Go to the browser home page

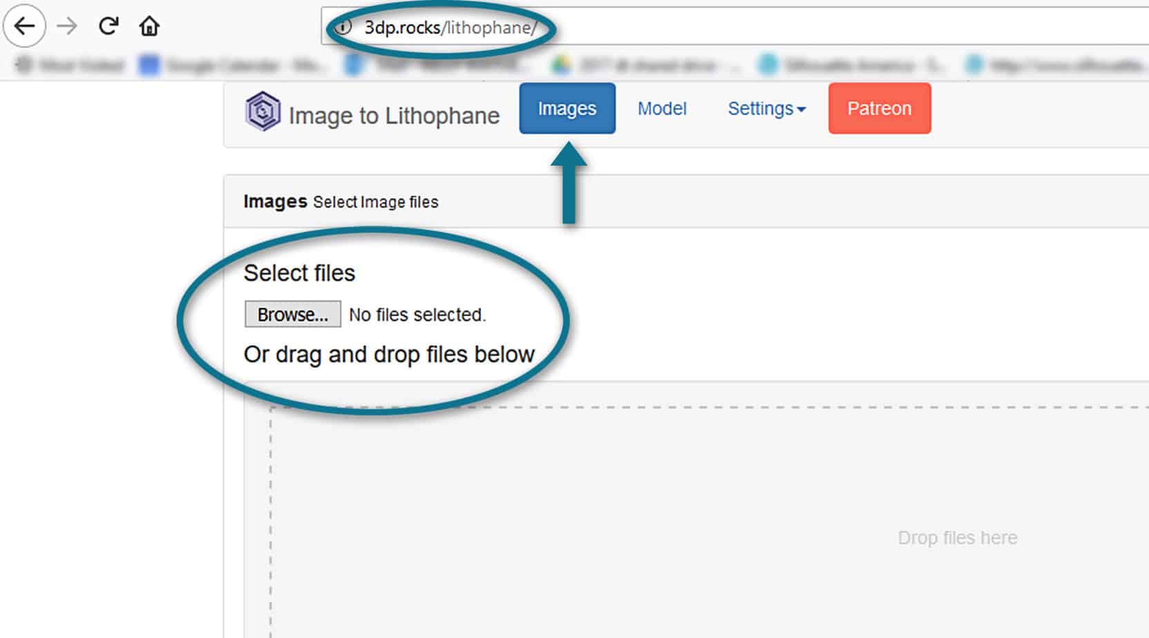click(x=149, y=27)
